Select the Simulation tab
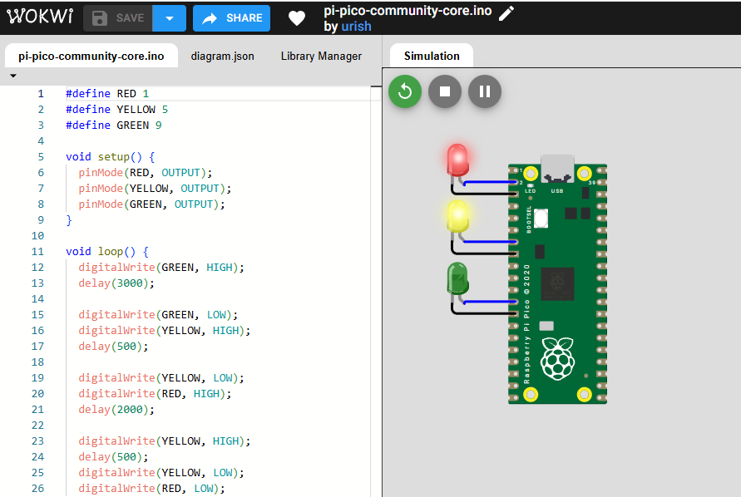The image size is (741, 497). tap(432, 57)
